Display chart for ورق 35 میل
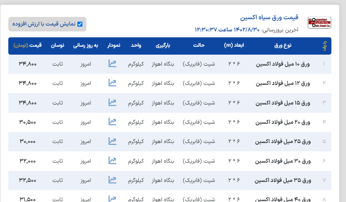This screenshot has width=346, height=202. [112, 180]
